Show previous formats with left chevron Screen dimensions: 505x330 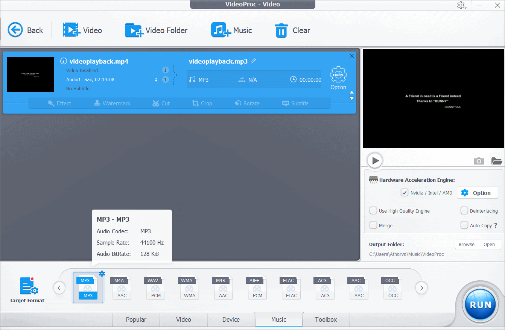59,288
